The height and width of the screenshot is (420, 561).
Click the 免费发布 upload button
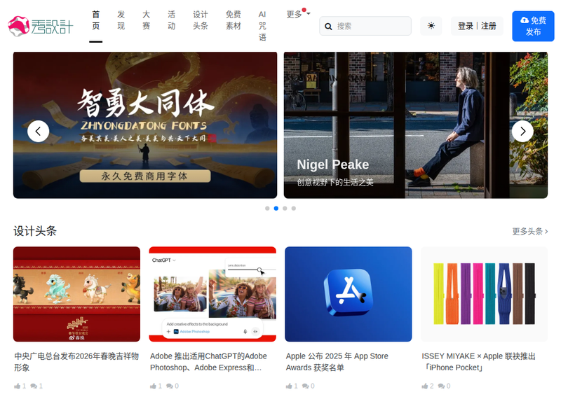tap(533, 26)
